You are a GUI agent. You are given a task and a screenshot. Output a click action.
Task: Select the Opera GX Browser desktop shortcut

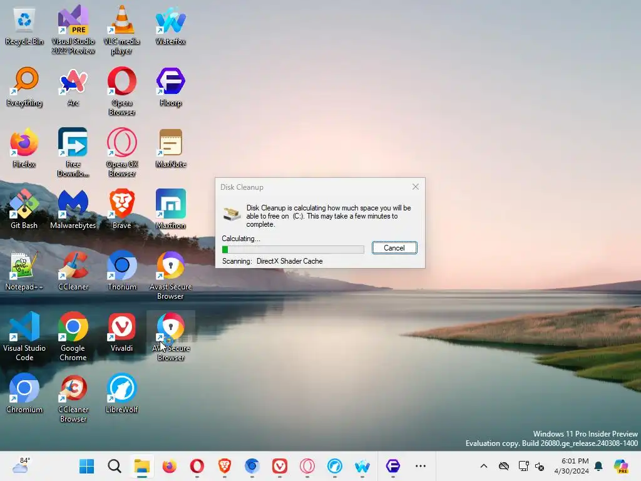(122, 153)
